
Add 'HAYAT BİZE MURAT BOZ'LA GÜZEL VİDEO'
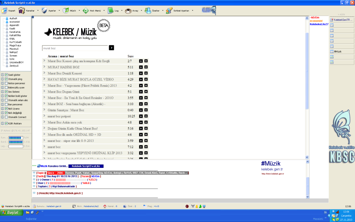pyautogui.click(x=146, y=79)
